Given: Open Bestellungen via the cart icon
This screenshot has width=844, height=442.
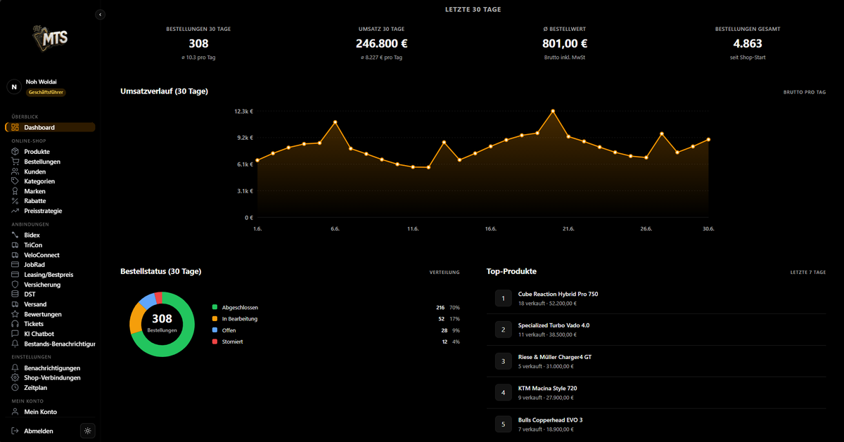Looking at the screenshot, I should pos(15,162).
